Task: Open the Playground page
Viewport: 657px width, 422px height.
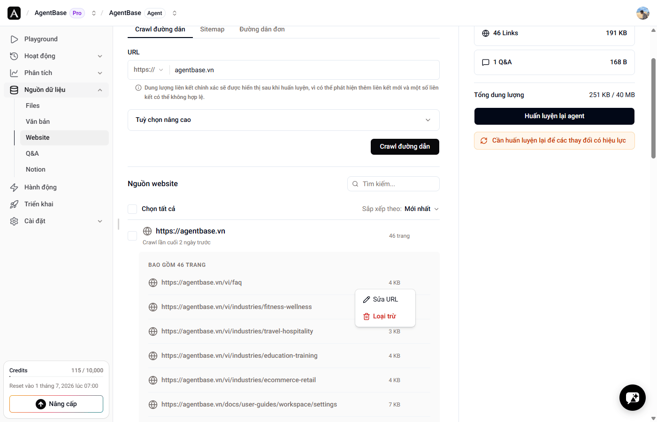Action: [56, 39]
